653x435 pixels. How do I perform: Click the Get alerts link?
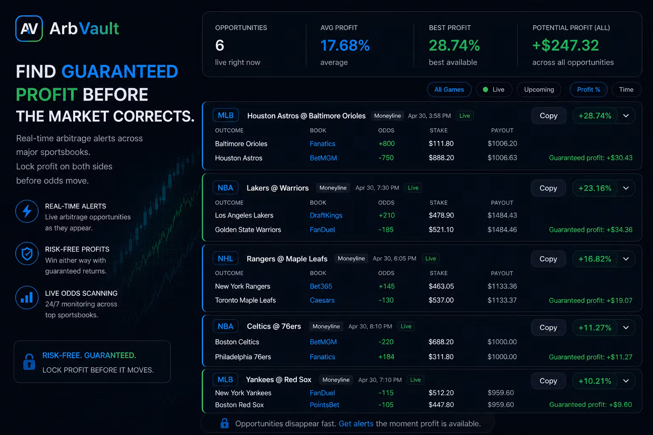click(356, 424)
